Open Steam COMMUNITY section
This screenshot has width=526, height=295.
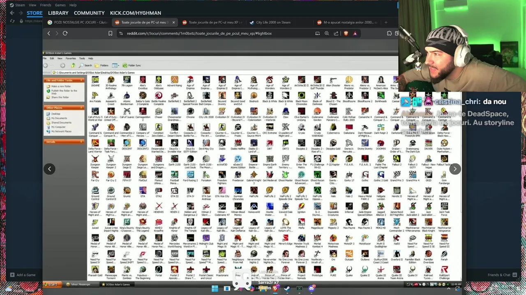pos(89,13)
